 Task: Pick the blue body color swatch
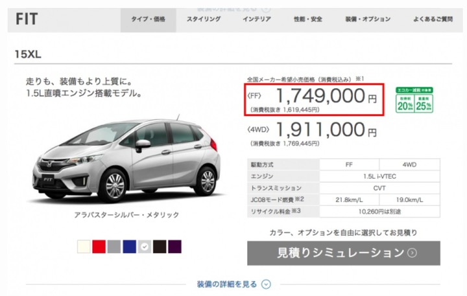tap(129, 247)
